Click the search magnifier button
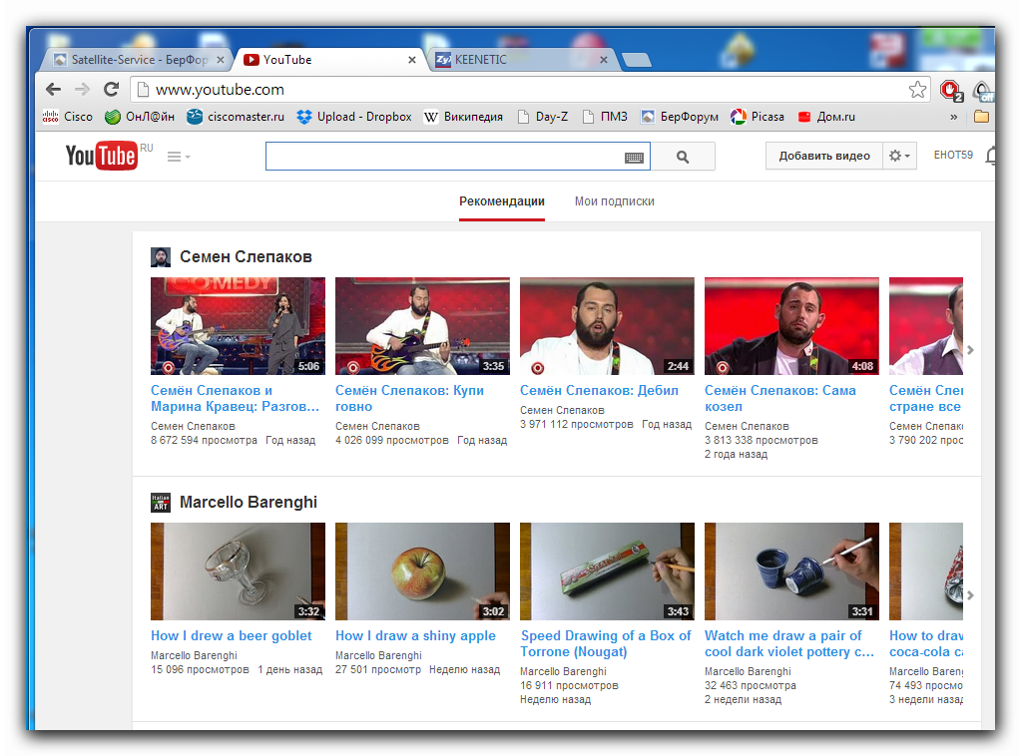 click(x=683, y=157)
